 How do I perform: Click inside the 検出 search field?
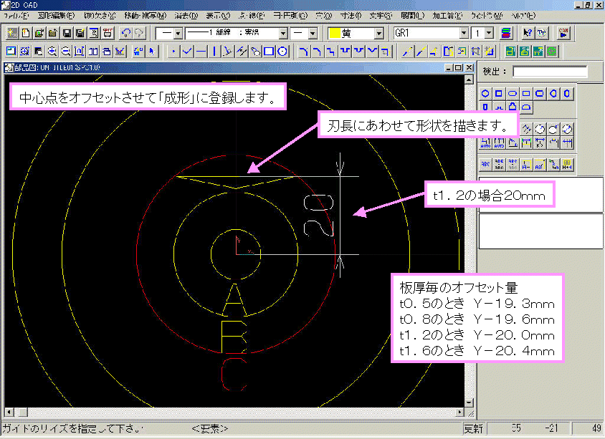coord(550,72)
